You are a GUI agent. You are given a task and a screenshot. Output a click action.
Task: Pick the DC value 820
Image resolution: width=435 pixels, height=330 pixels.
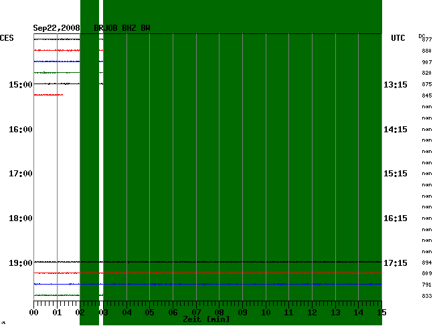click(x=427, y=73)
